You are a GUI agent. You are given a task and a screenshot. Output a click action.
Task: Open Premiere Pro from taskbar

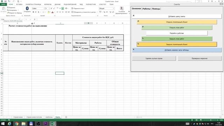(x=45, y=124)
